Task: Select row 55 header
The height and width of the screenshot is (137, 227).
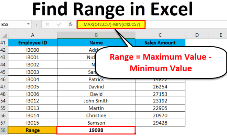Action: coord(4,108)
